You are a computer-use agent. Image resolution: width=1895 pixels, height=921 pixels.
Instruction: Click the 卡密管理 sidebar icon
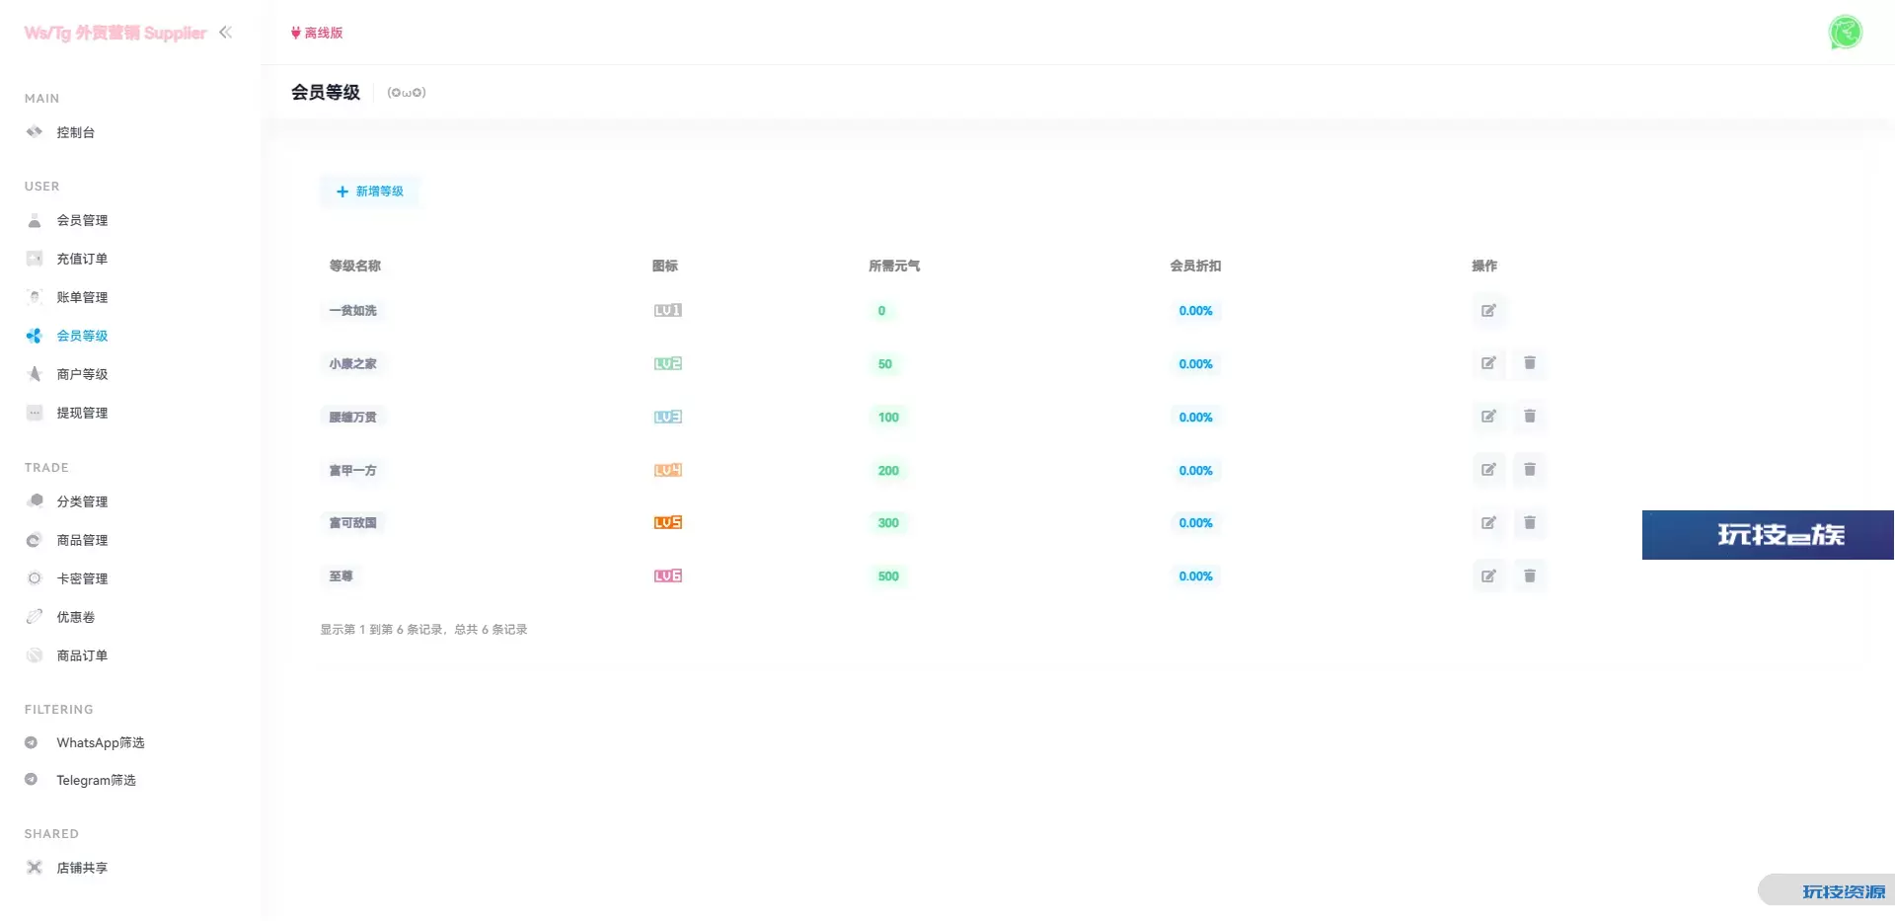[35, 578]
